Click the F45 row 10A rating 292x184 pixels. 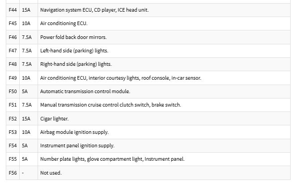(x=26, y=23)
